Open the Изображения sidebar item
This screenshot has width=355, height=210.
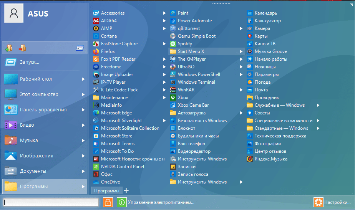point(45,156)
